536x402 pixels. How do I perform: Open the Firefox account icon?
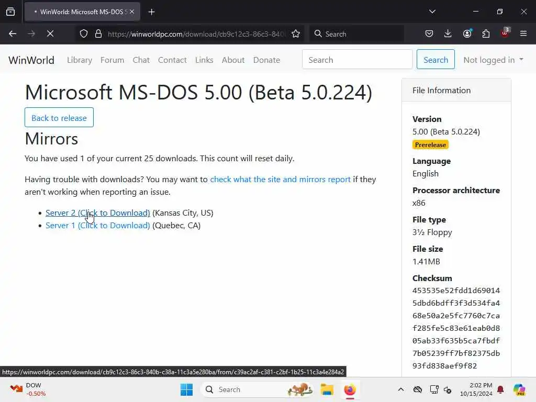(467, 34)
